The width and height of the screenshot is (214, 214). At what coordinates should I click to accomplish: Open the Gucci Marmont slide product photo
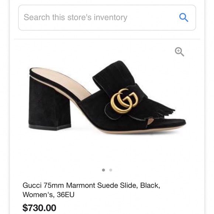click(x=107, y=97)
